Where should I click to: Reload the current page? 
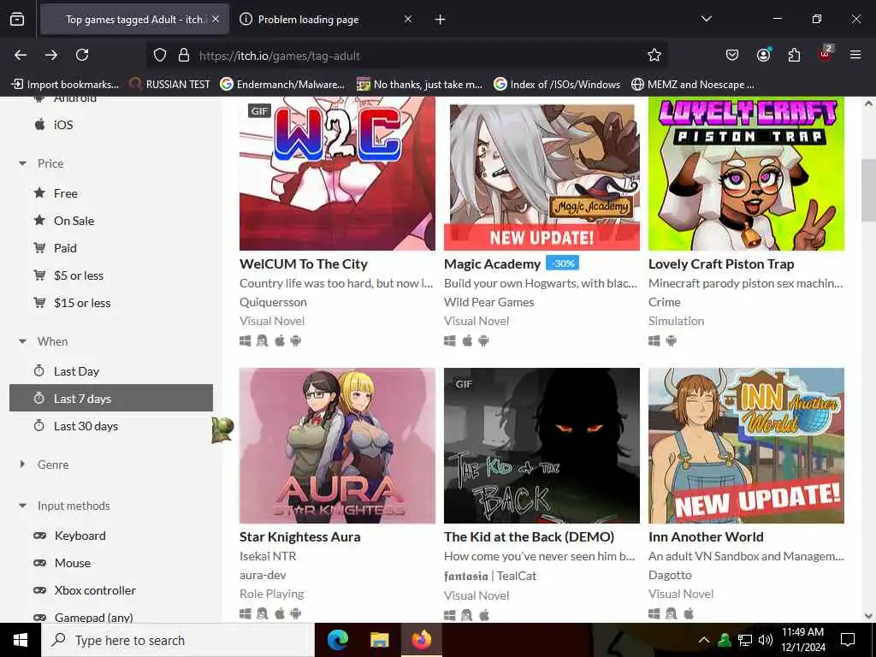tap(82, 55)
